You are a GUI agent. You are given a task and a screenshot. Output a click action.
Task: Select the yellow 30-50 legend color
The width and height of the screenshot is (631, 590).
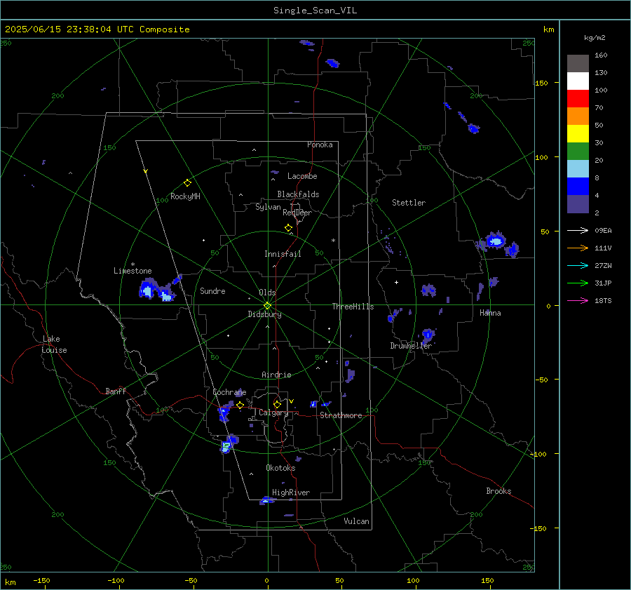point(578,134)
